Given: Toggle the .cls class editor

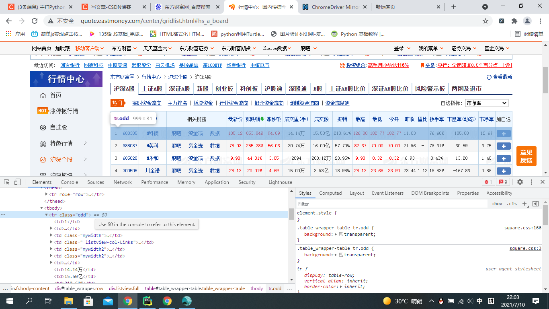Looking at the screenshot, I should pos(512,204).
